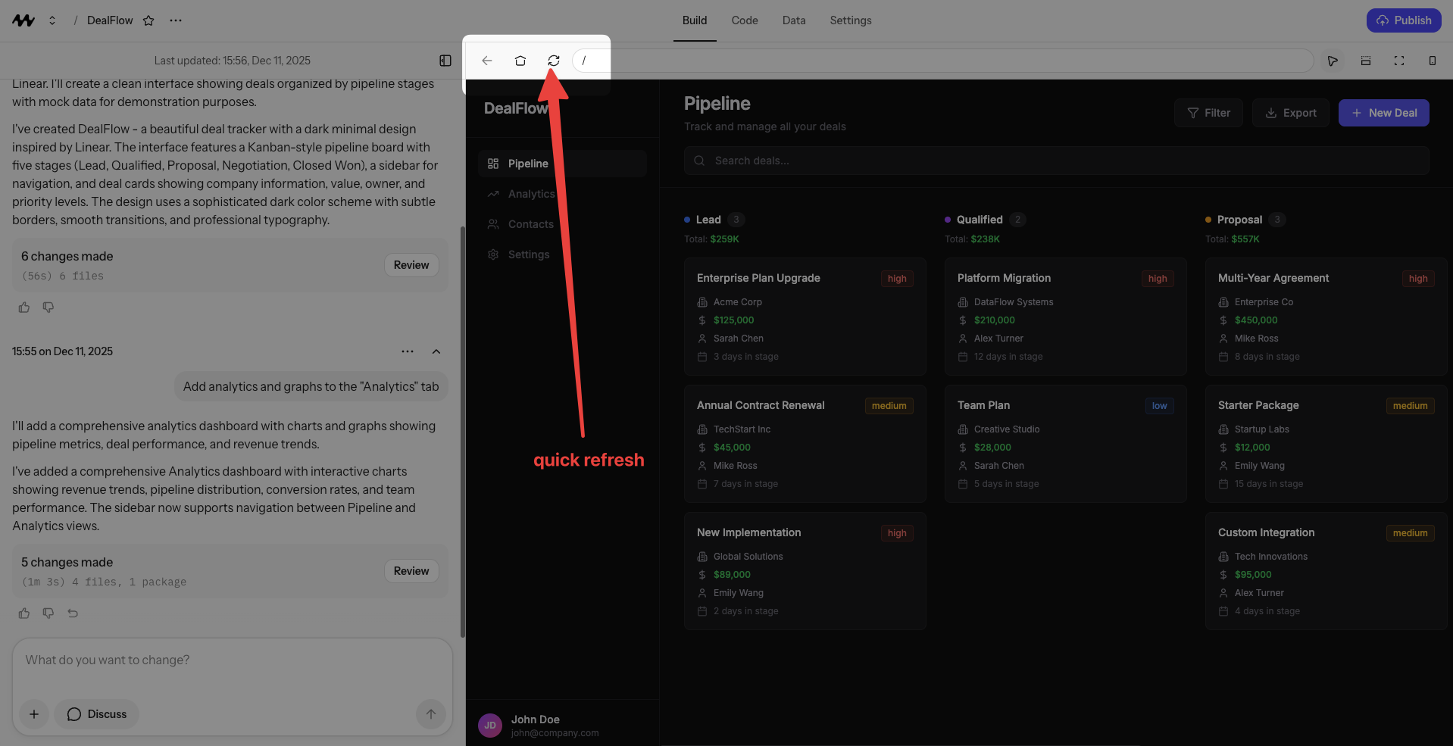Toggle Discuss mode in the chat
1453x746 pixels.
pos(95,713)
